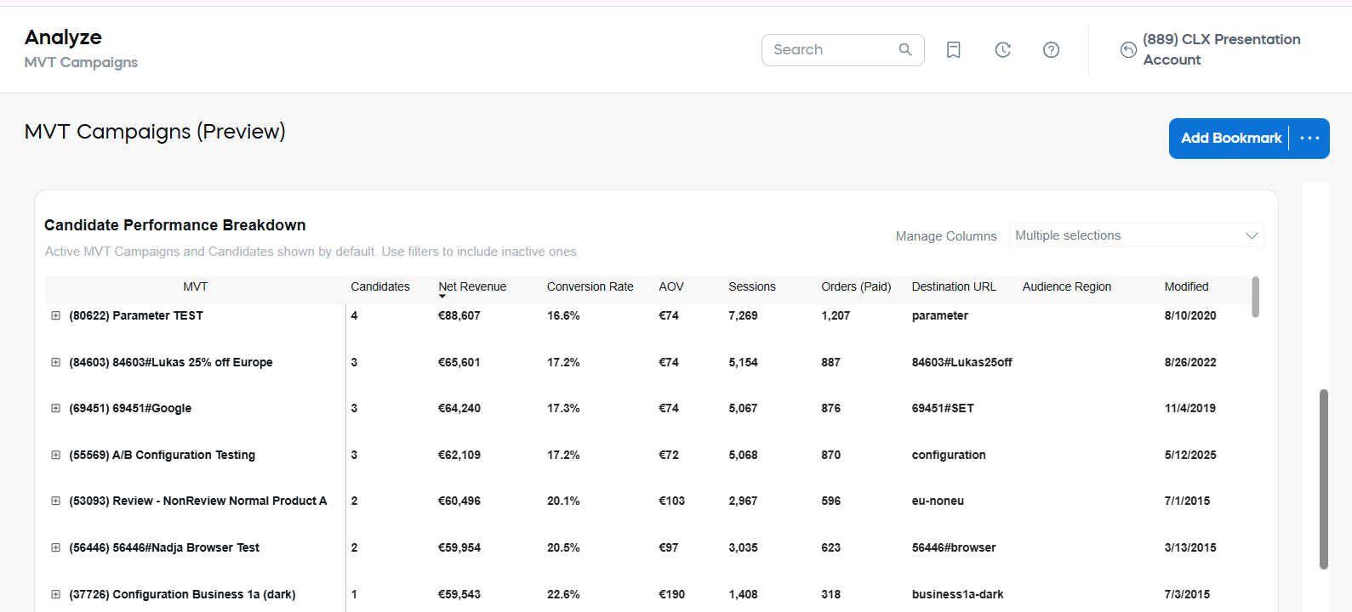Click the Candidate Performance Breakdown heading
The height and width of the screenshot is (612, 1352).
point(174,225)
